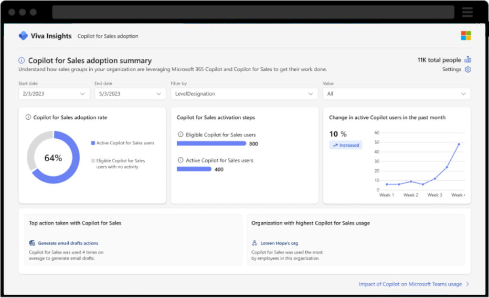Click the Active Copilot for Sales users legend text
The width and height of the screenshot is (489, 298).
[x=125, y=143]
